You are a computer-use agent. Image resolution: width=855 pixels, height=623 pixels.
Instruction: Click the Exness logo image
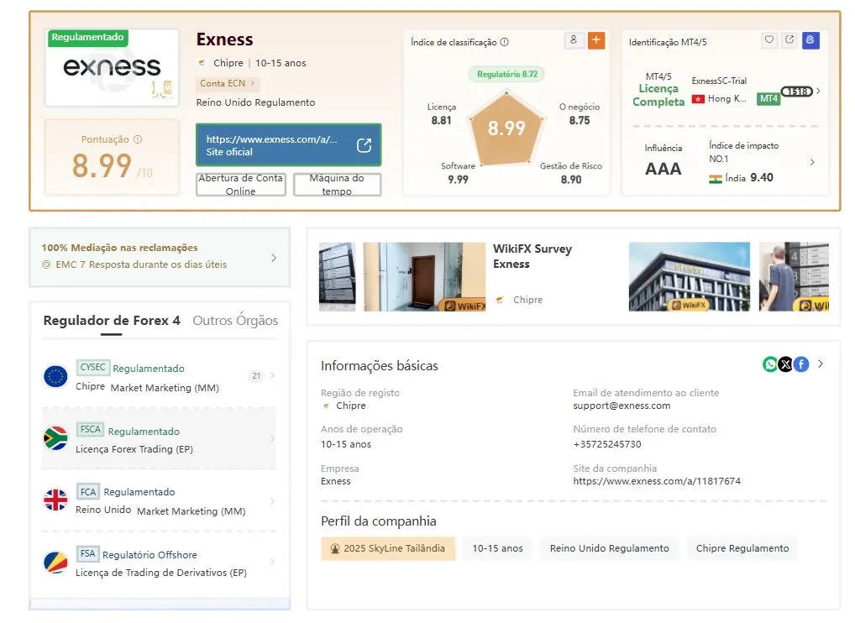pos(112,67)
